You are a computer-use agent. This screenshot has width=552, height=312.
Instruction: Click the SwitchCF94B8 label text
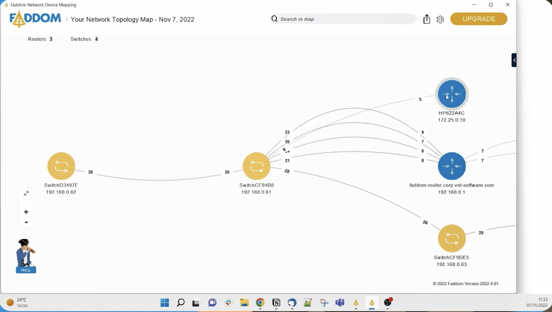tap(257, 185)
